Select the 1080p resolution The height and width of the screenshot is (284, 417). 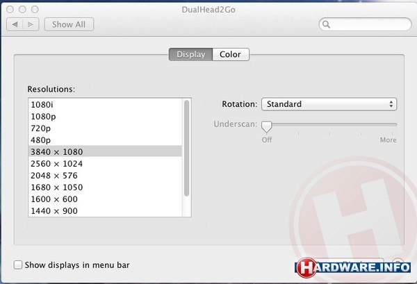pyautogui.click(x=105, y=117)
